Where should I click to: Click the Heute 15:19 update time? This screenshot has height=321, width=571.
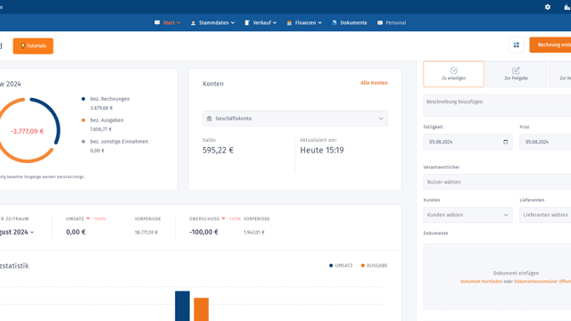pyautogui.click(x=322, y=151)
